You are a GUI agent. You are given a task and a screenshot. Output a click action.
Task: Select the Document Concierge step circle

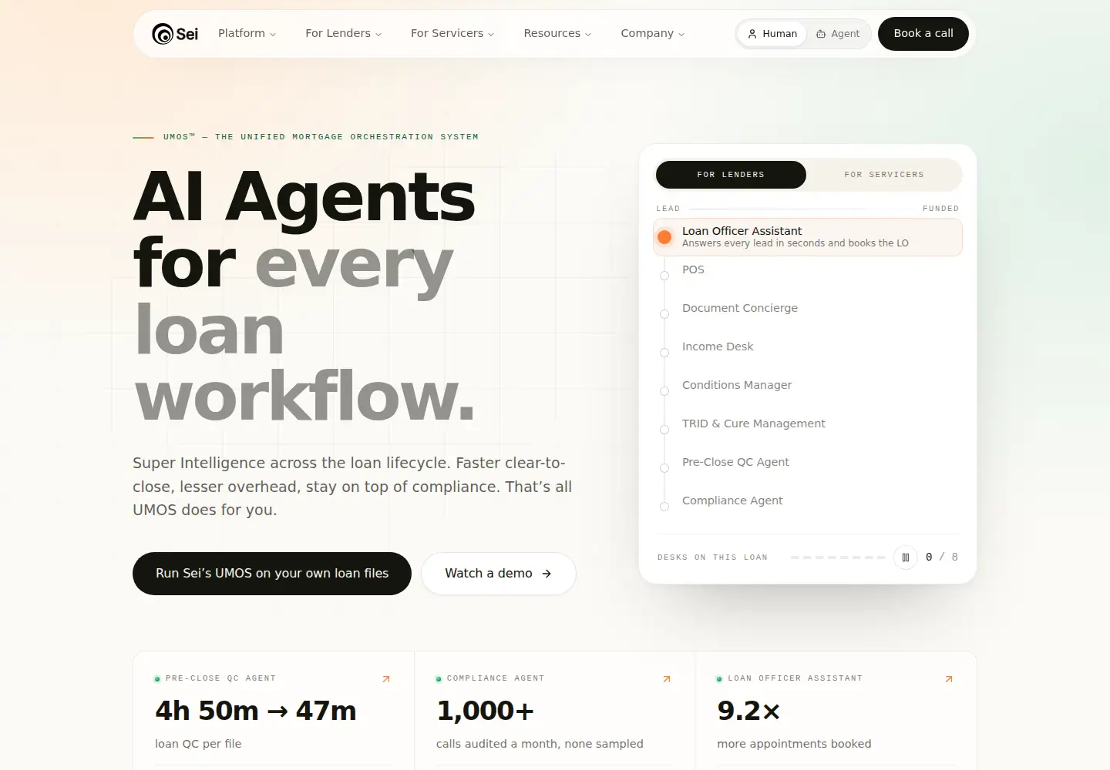pos(664,314)
